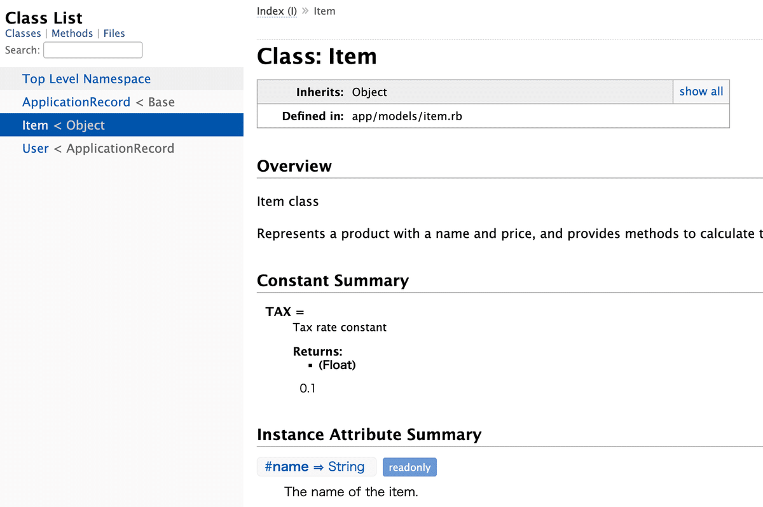
Task: Click the TAX constant name
Action: pos(278,312)
